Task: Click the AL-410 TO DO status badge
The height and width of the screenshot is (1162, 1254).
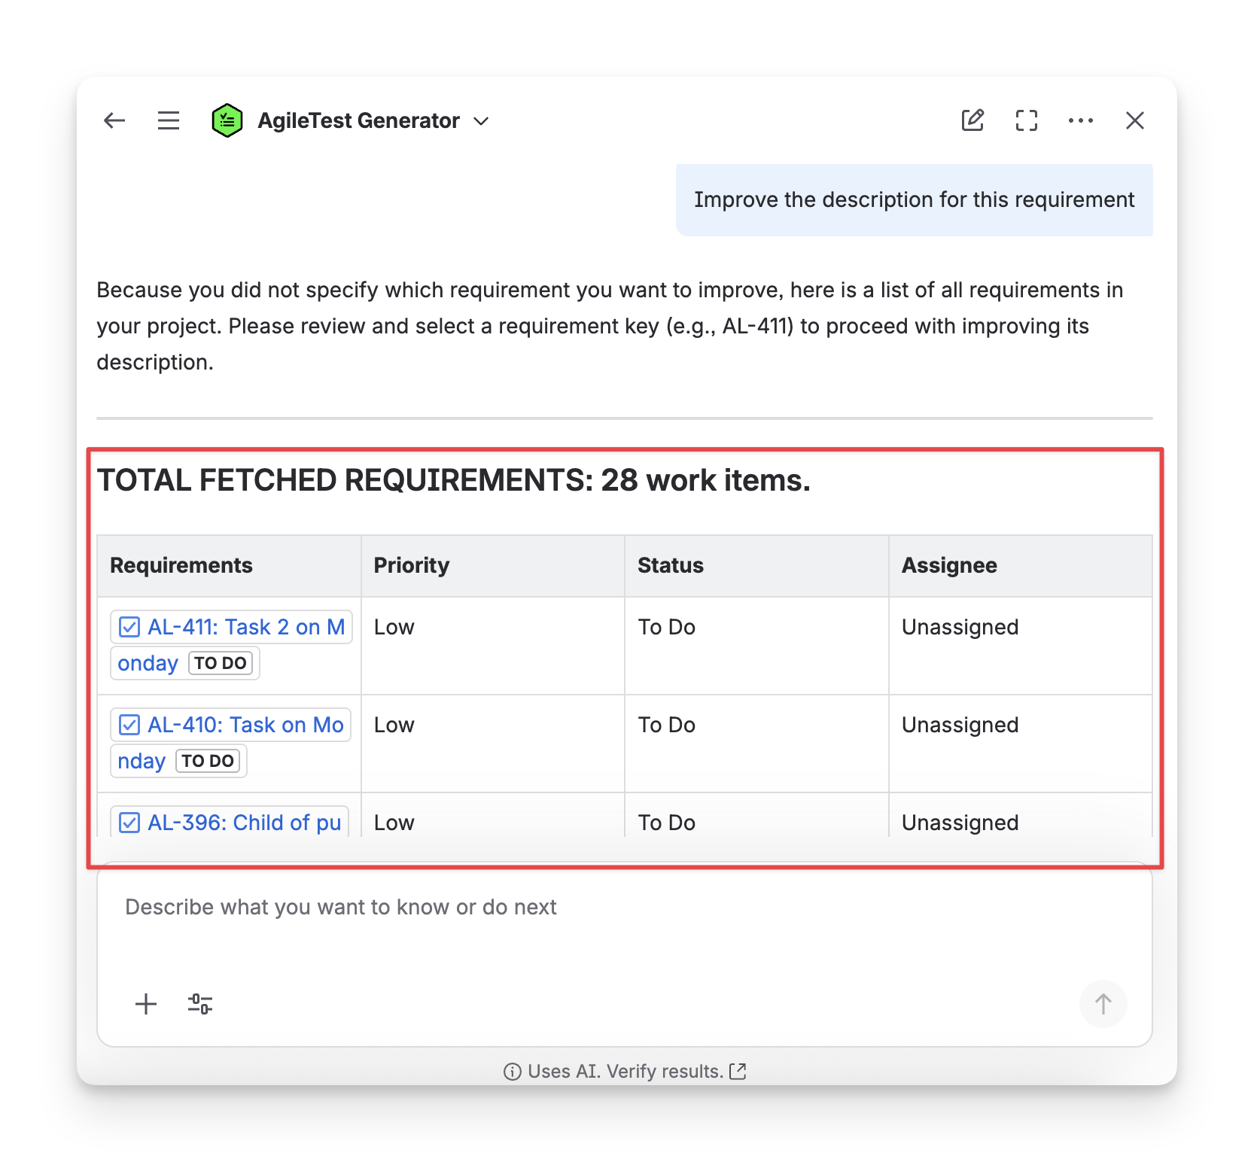Action: click(208, 761)
